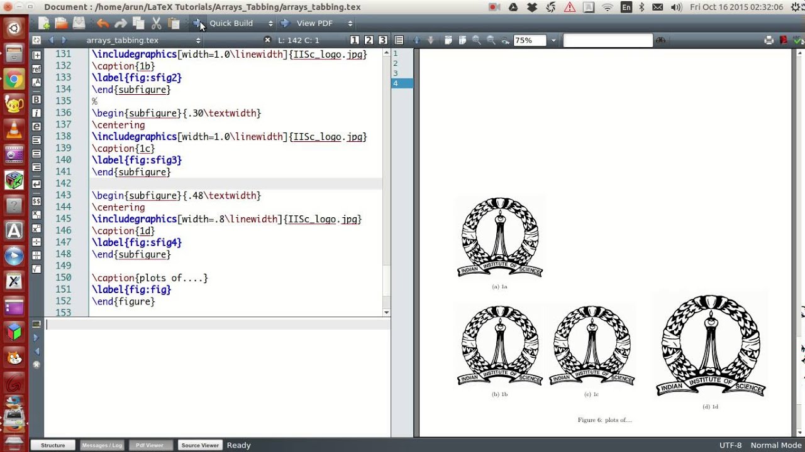Create a new document with the New icon
Image resolution: width=805 pixels, height=452 pixels.
click(44, 23)
